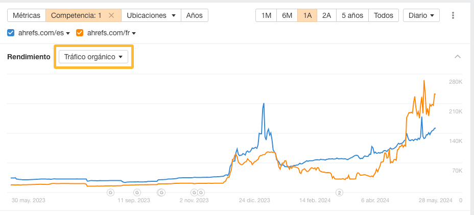Open the Diario granularity dropdown
474x215 pixels.
421,15
